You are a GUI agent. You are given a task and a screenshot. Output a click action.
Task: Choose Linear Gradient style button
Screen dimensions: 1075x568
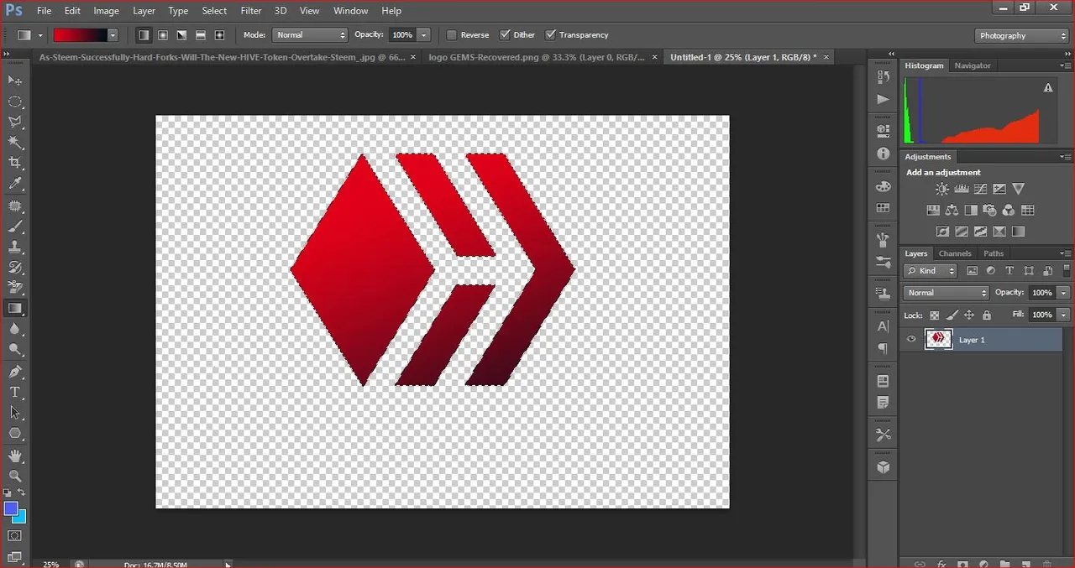pyautogui.click(x=144, y=35)
